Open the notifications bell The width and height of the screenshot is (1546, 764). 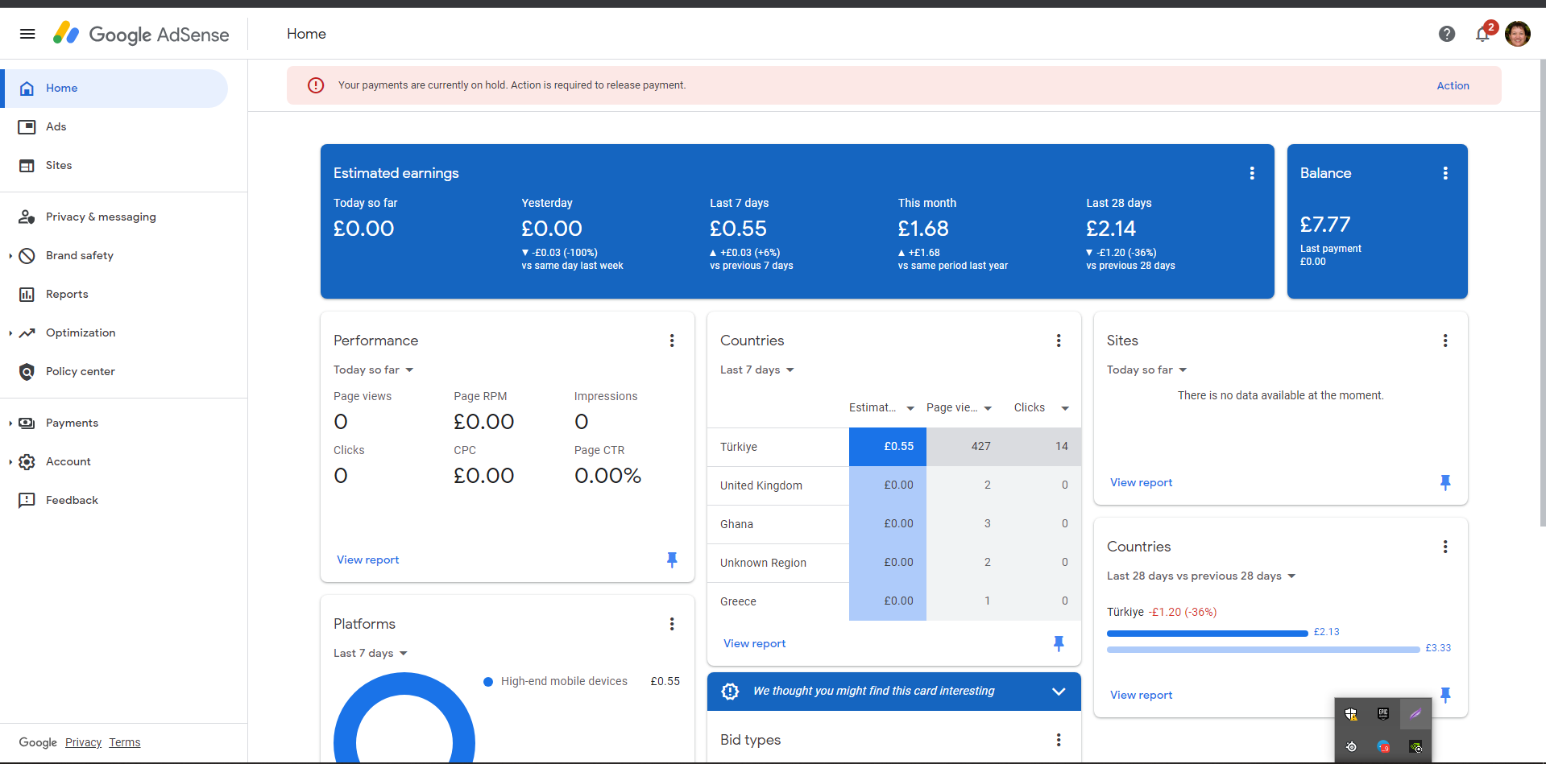(x=1482, y=34)
